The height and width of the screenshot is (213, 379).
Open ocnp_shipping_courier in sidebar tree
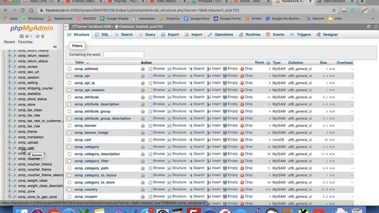(x=36, y=88)
